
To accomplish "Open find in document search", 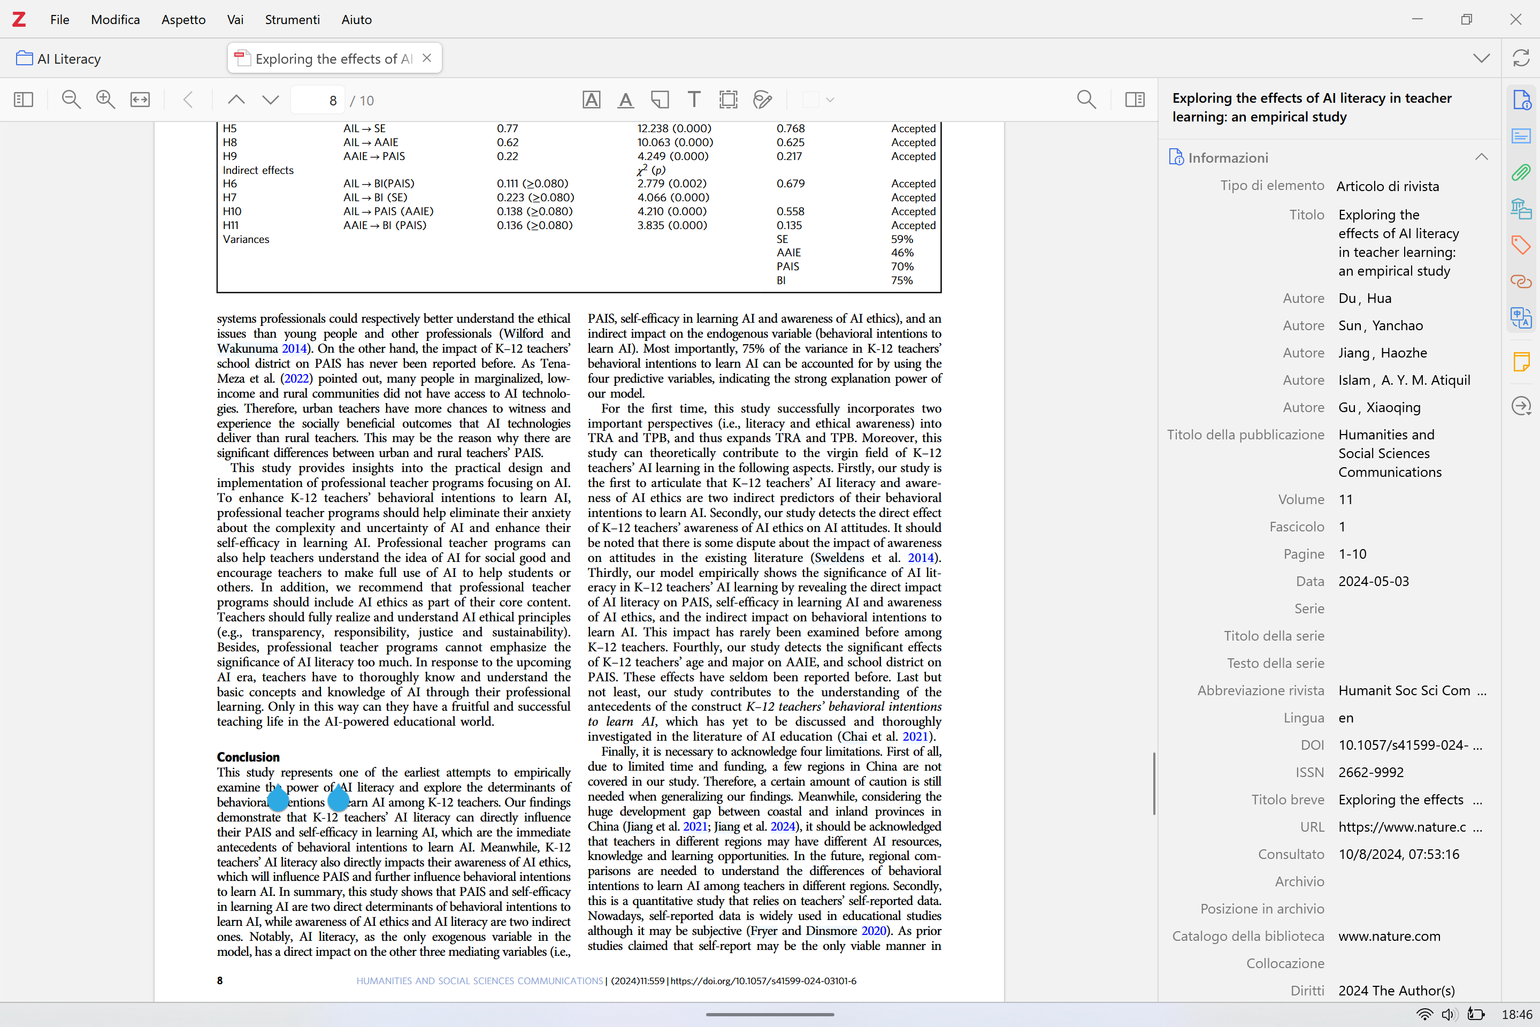I will (1086, 100).
